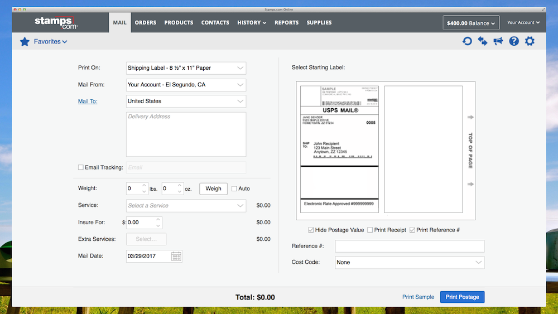Open the Your Account menu

523,22
